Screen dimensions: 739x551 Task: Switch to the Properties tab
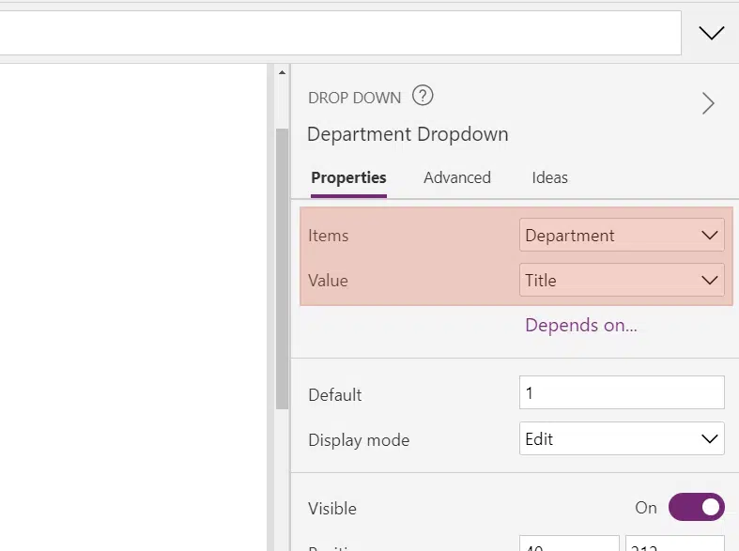coord(348,177)
